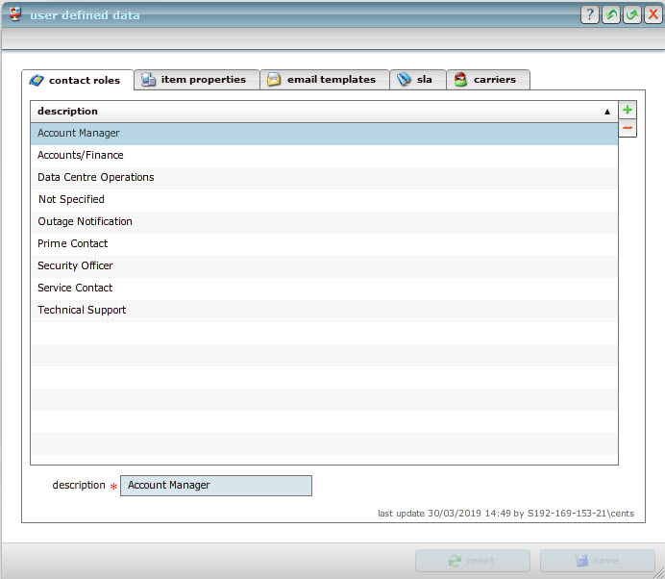This screenshot has height=579, width=665.
Task: Select the Accounts/Finance row
Action: point(81,155)
